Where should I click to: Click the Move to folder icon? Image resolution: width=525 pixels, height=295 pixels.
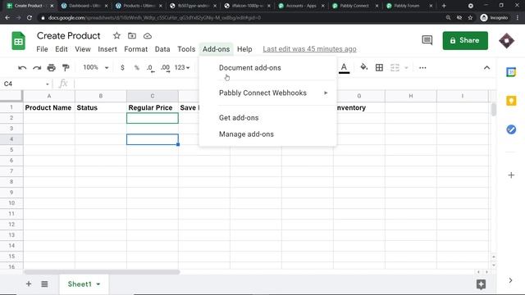(x=132, y=36)
